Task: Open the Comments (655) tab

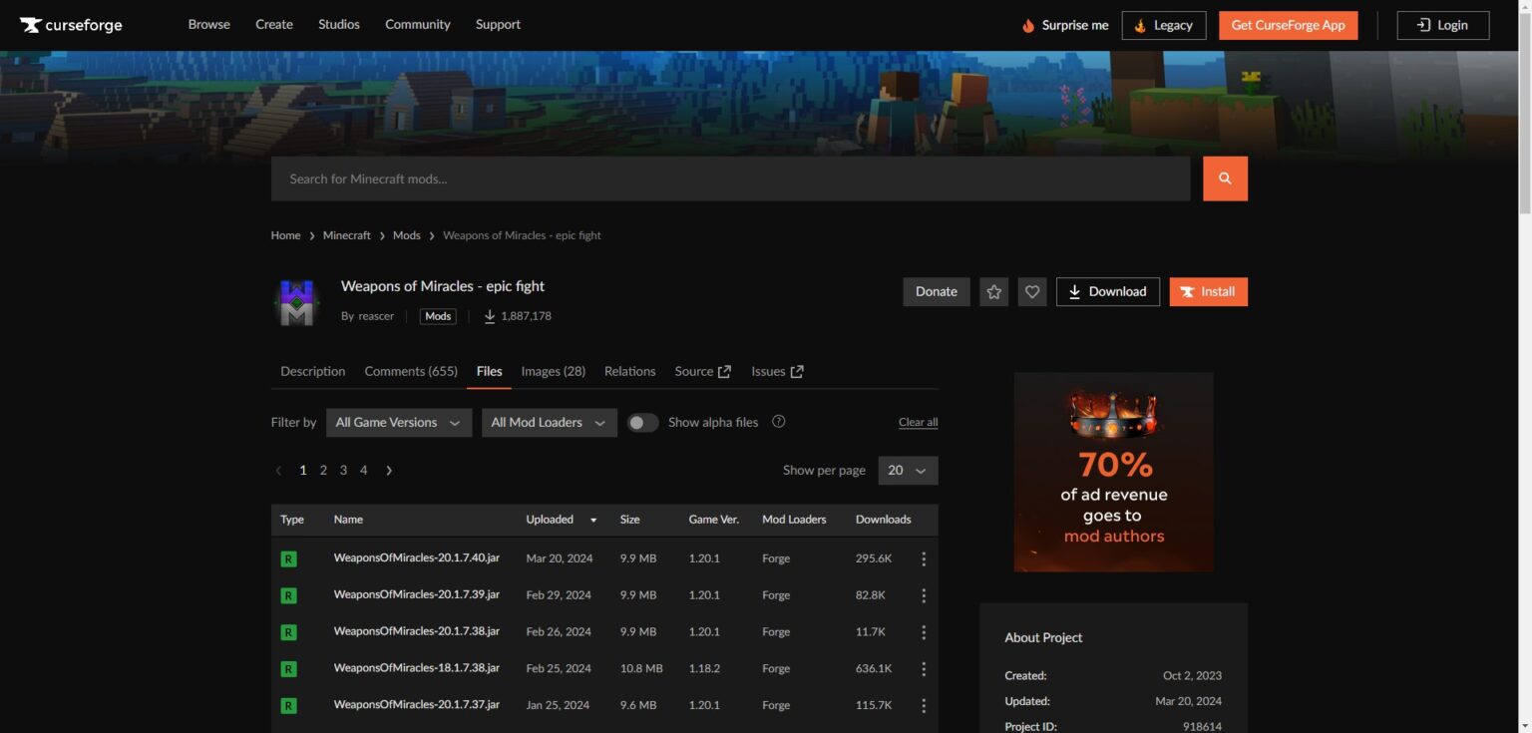Action: click(411, 371)
